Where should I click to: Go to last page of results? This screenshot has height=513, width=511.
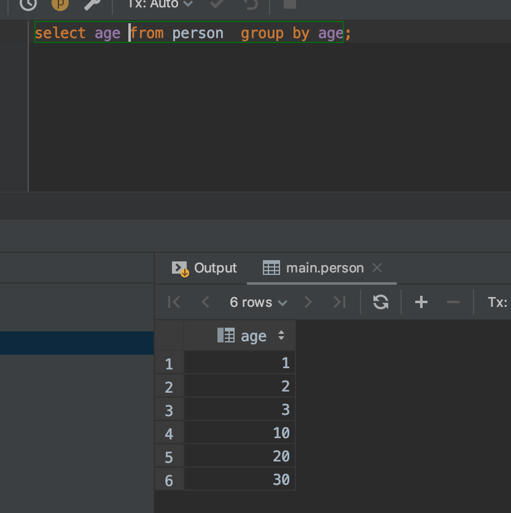click(x=340, y=302)
